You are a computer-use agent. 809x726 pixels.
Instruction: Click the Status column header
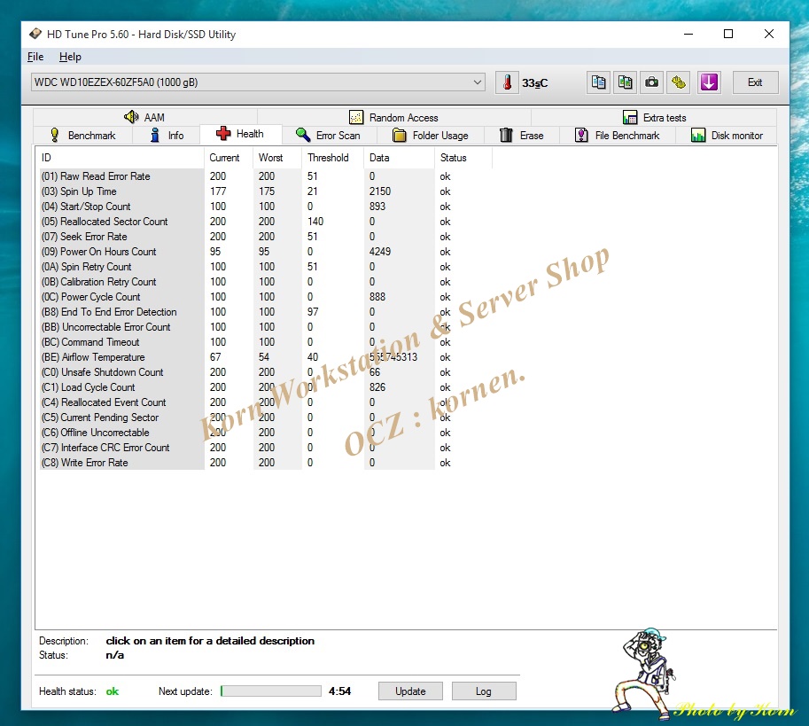click(463, 158)
